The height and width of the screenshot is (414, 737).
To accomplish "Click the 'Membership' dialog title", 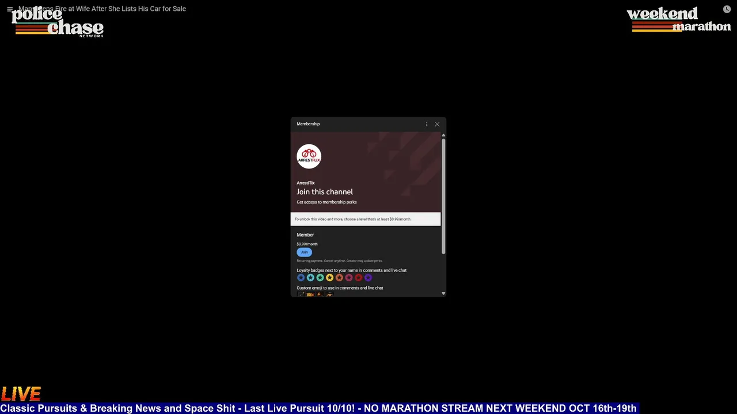I will 308,124.
